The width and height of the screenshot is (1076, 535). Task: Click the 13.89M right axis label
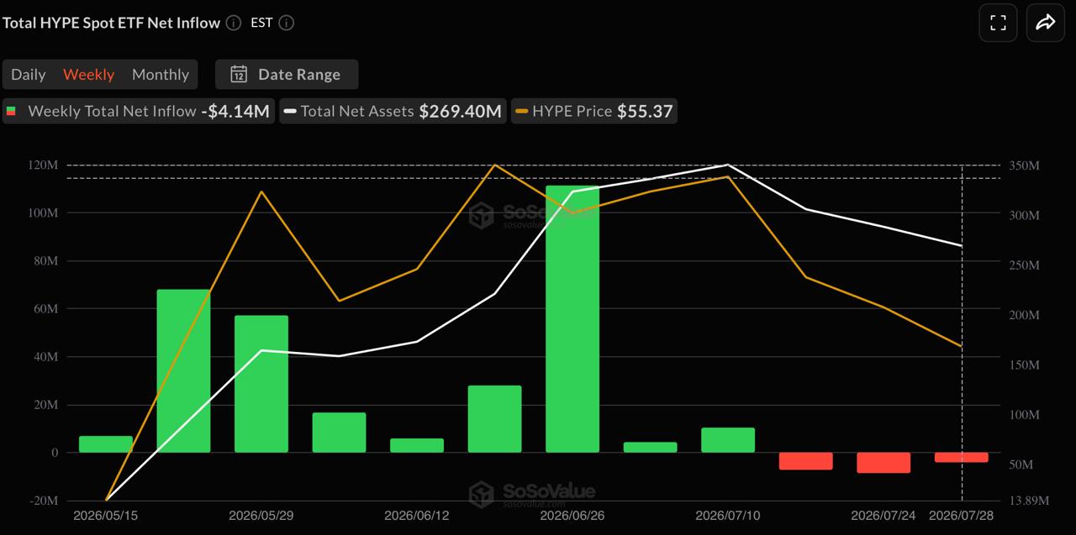point(1029,501)
